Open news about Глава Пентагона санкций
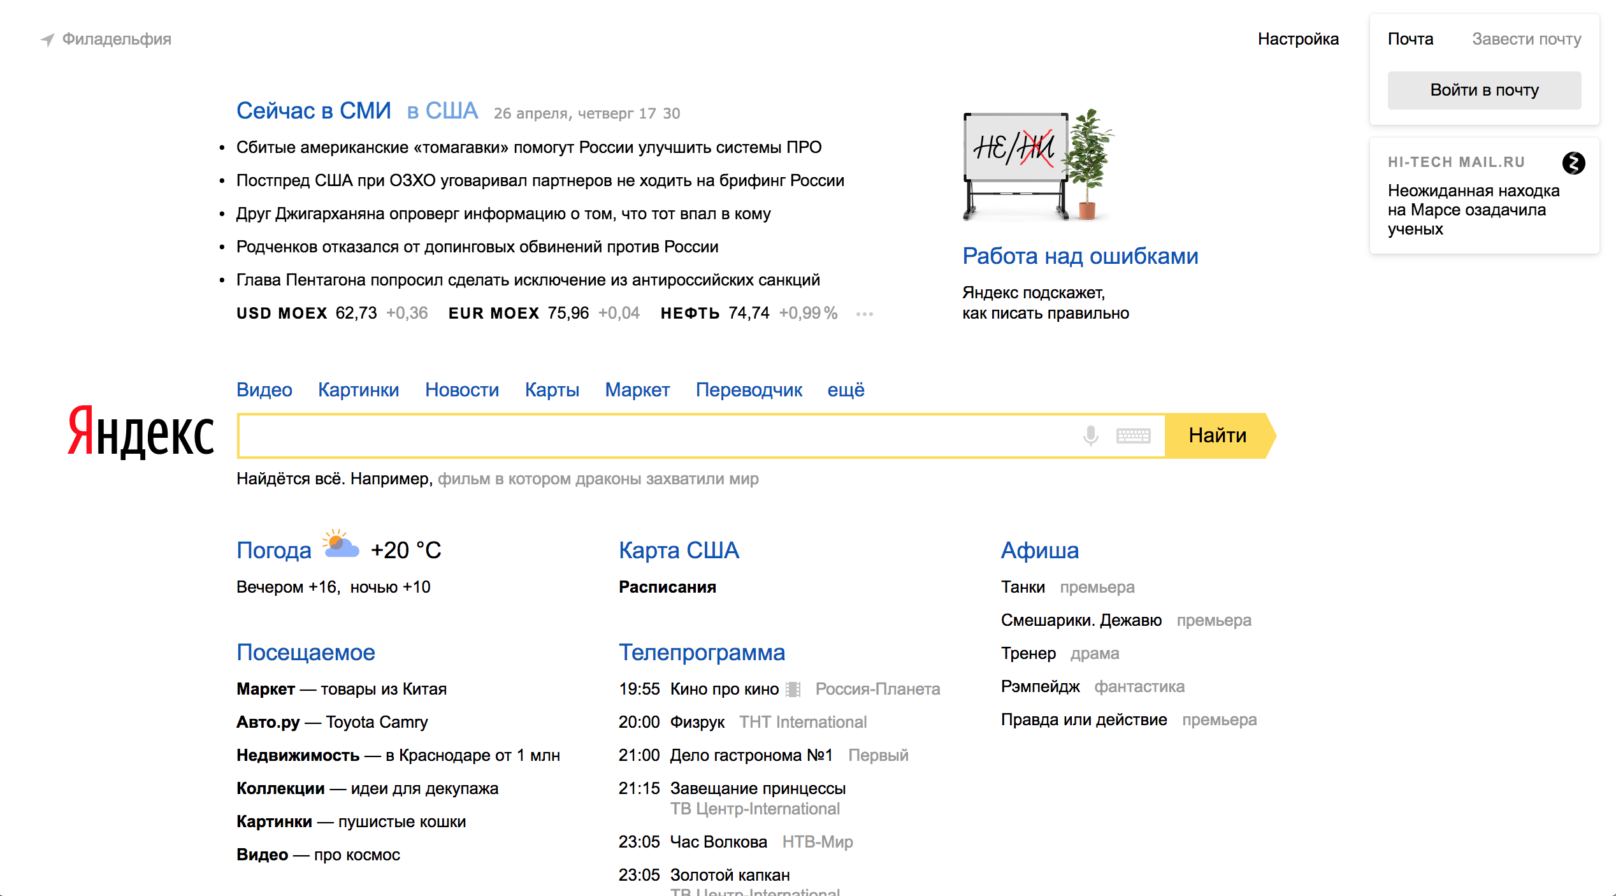Screen dimensions: 1616x896 528,280
